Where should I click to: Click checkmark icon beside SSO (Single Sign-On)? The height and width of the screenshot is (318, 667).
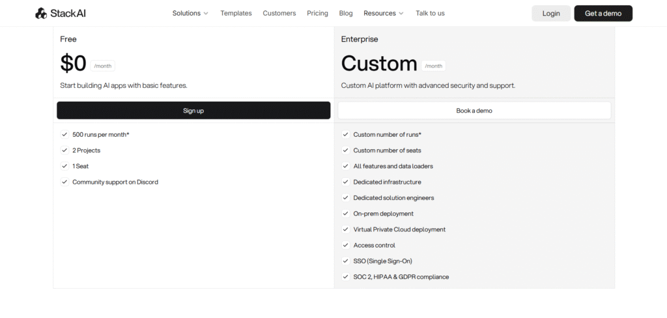point(346,261)
